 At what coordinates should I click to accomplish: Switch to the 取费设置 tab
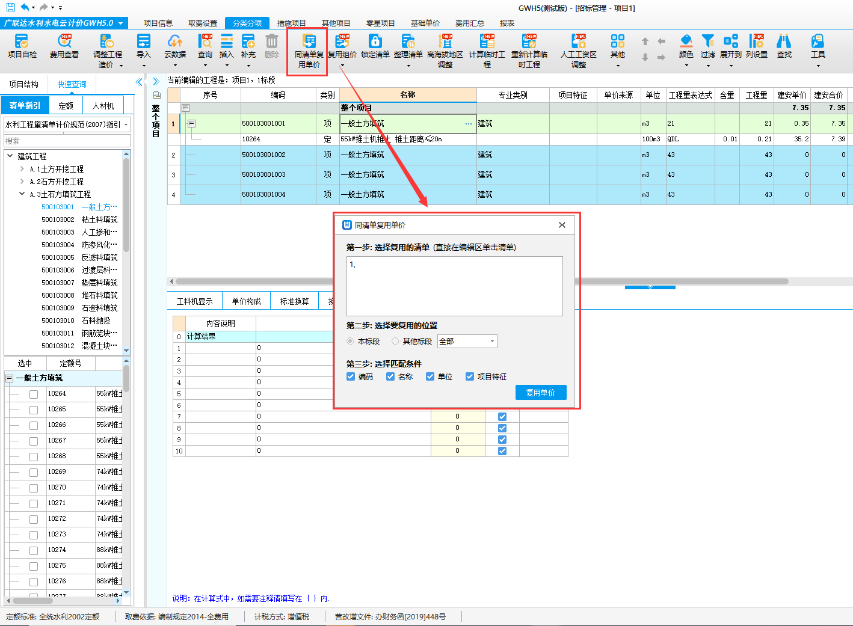203,23
